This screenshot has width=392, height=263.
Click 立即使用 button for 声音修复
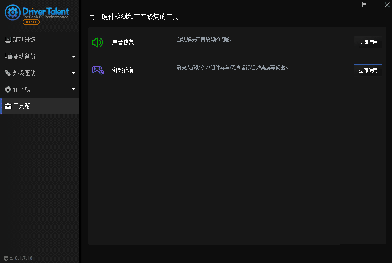point(368,42)
